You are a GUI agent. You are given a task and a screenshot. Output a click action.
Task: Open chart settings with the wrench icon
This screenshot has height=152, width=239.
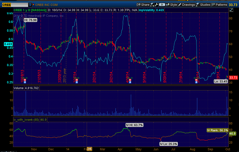[x=156, y=5]
